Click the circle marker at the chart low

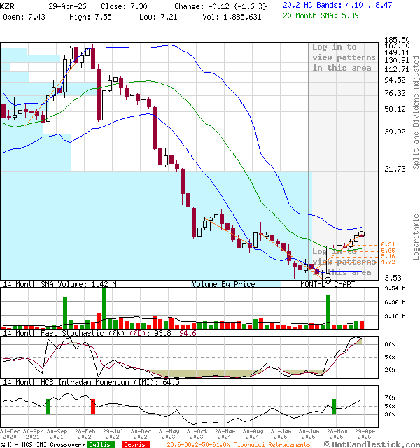[328, 280]
